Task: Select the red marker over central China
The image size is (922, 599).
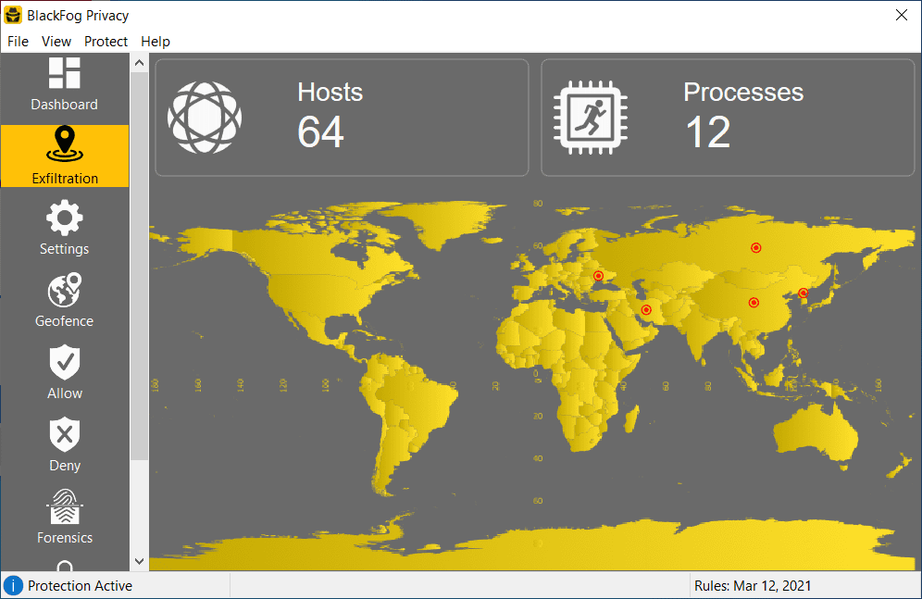Action: point(754,303)
